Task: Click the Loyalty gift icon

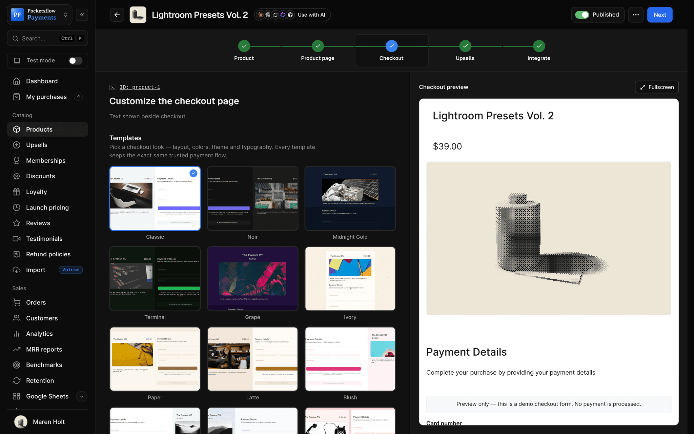Action: 17,192
